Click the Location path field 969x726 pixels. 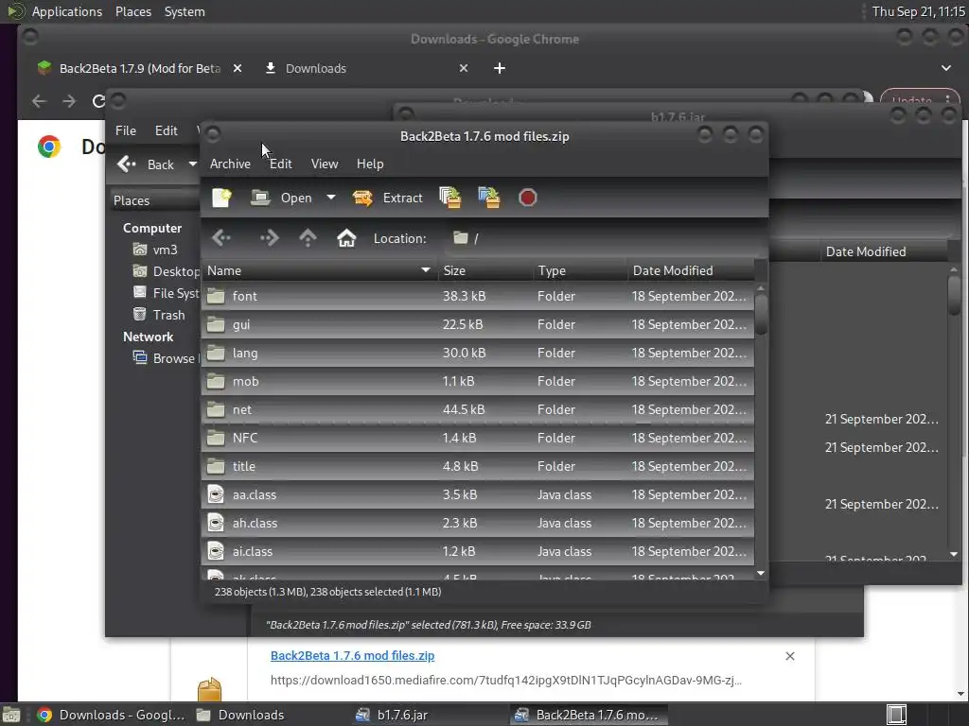pos(603,238)
